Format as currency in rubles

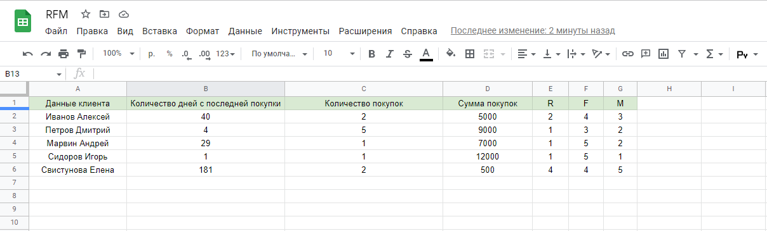(151, 54)
